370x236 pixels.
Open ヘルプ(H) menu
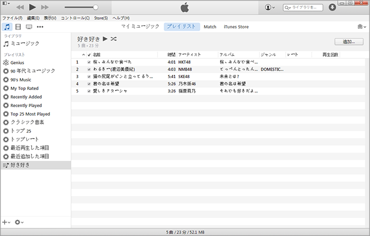[121, 18]
